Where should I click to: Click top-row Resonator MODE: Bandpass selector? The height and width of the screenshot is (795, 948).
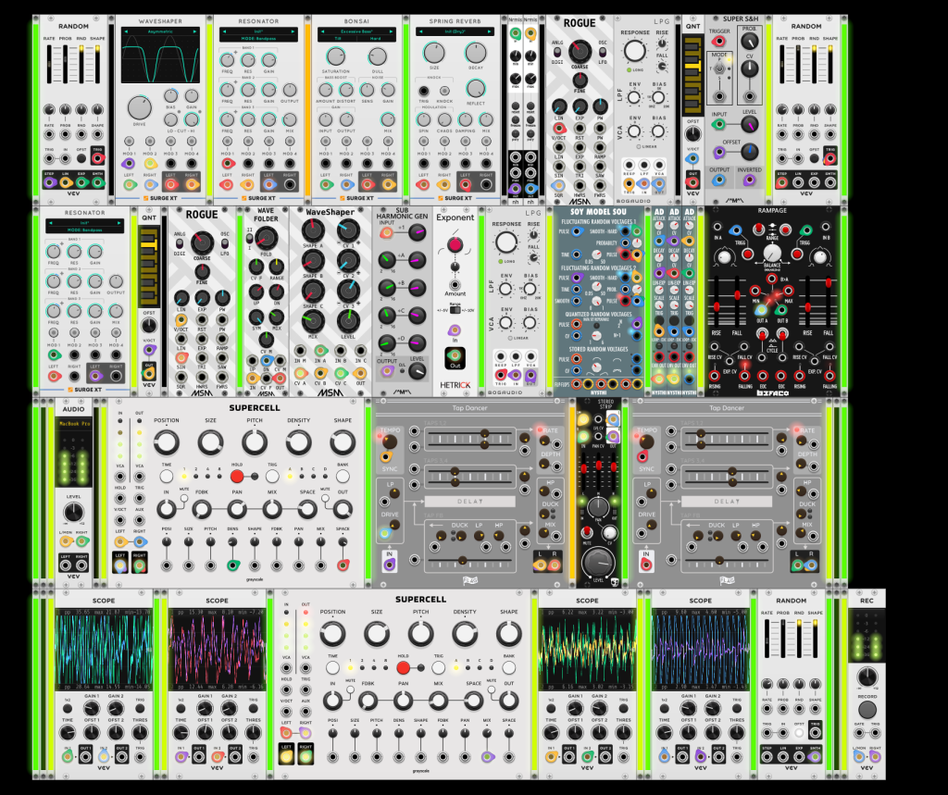258,38
